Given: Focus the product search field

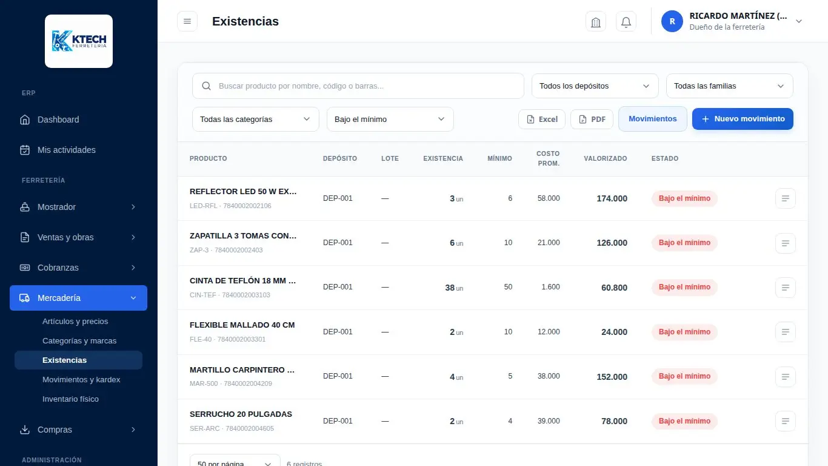Looking at the screenshot, I should click(358, 86).
